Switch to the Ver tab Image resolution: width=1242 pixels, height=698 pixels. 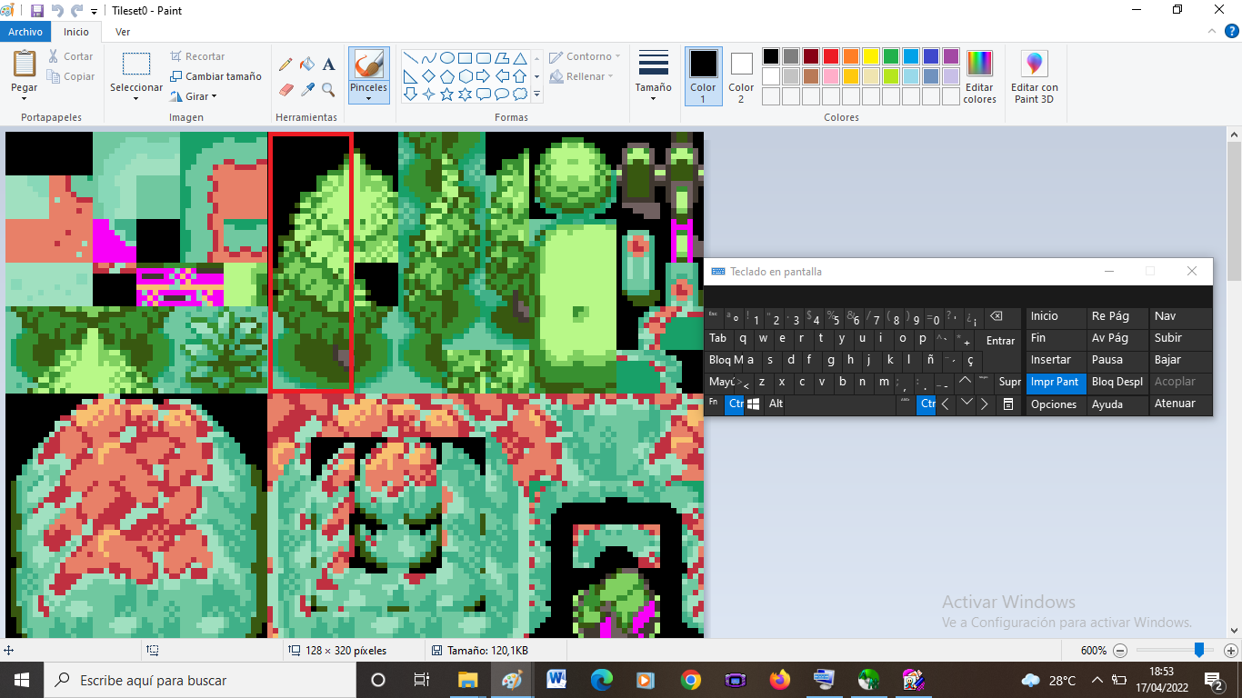pos(123,32)
